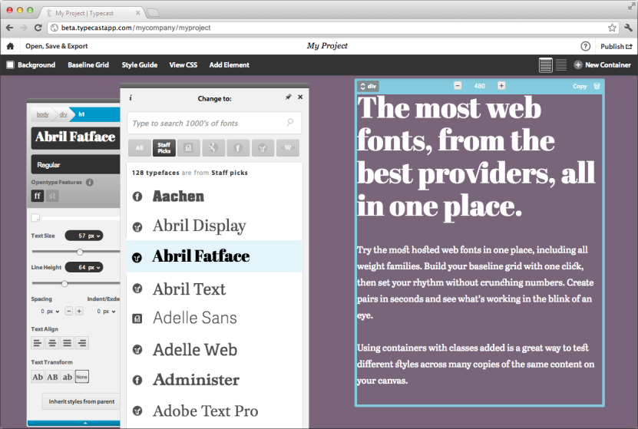The height and width of the screenshot is (429, 638).
Task: Open View CSS
Action: click(x=183, y=64)
